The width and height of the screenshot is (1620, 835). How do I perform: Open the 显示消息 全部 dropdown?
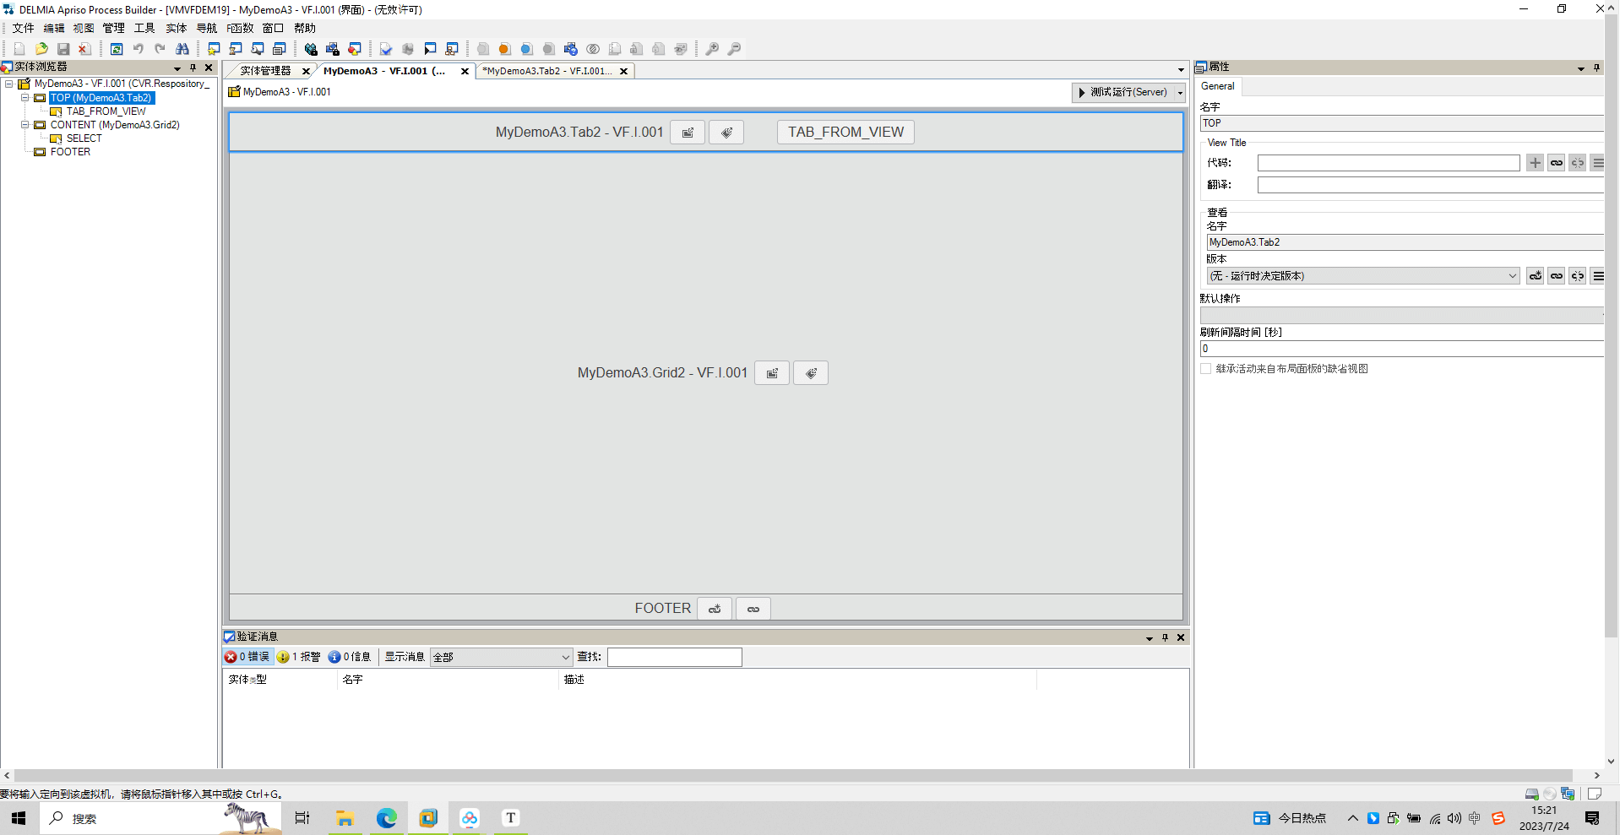pos(502,657)
